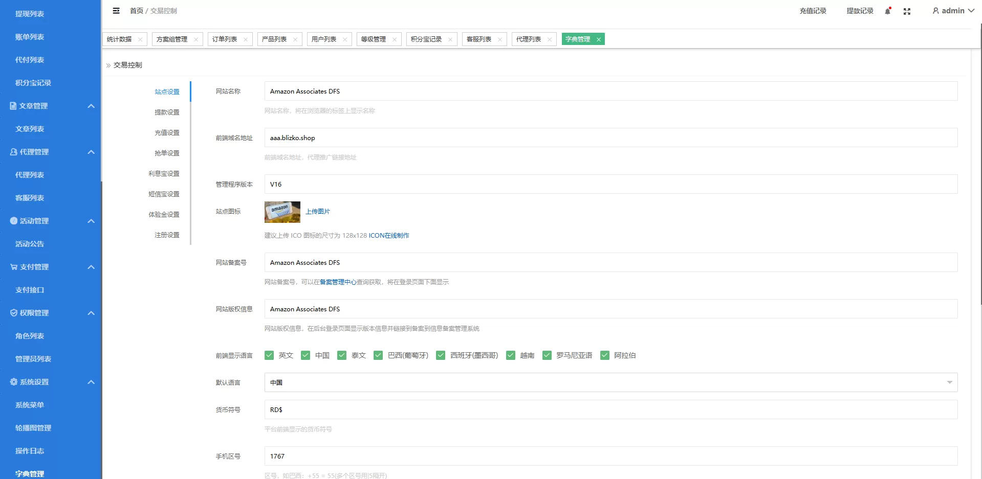Click the amazon site icon thumbnail
This screenshot has width=982, height=479.
tap(282, 212)
